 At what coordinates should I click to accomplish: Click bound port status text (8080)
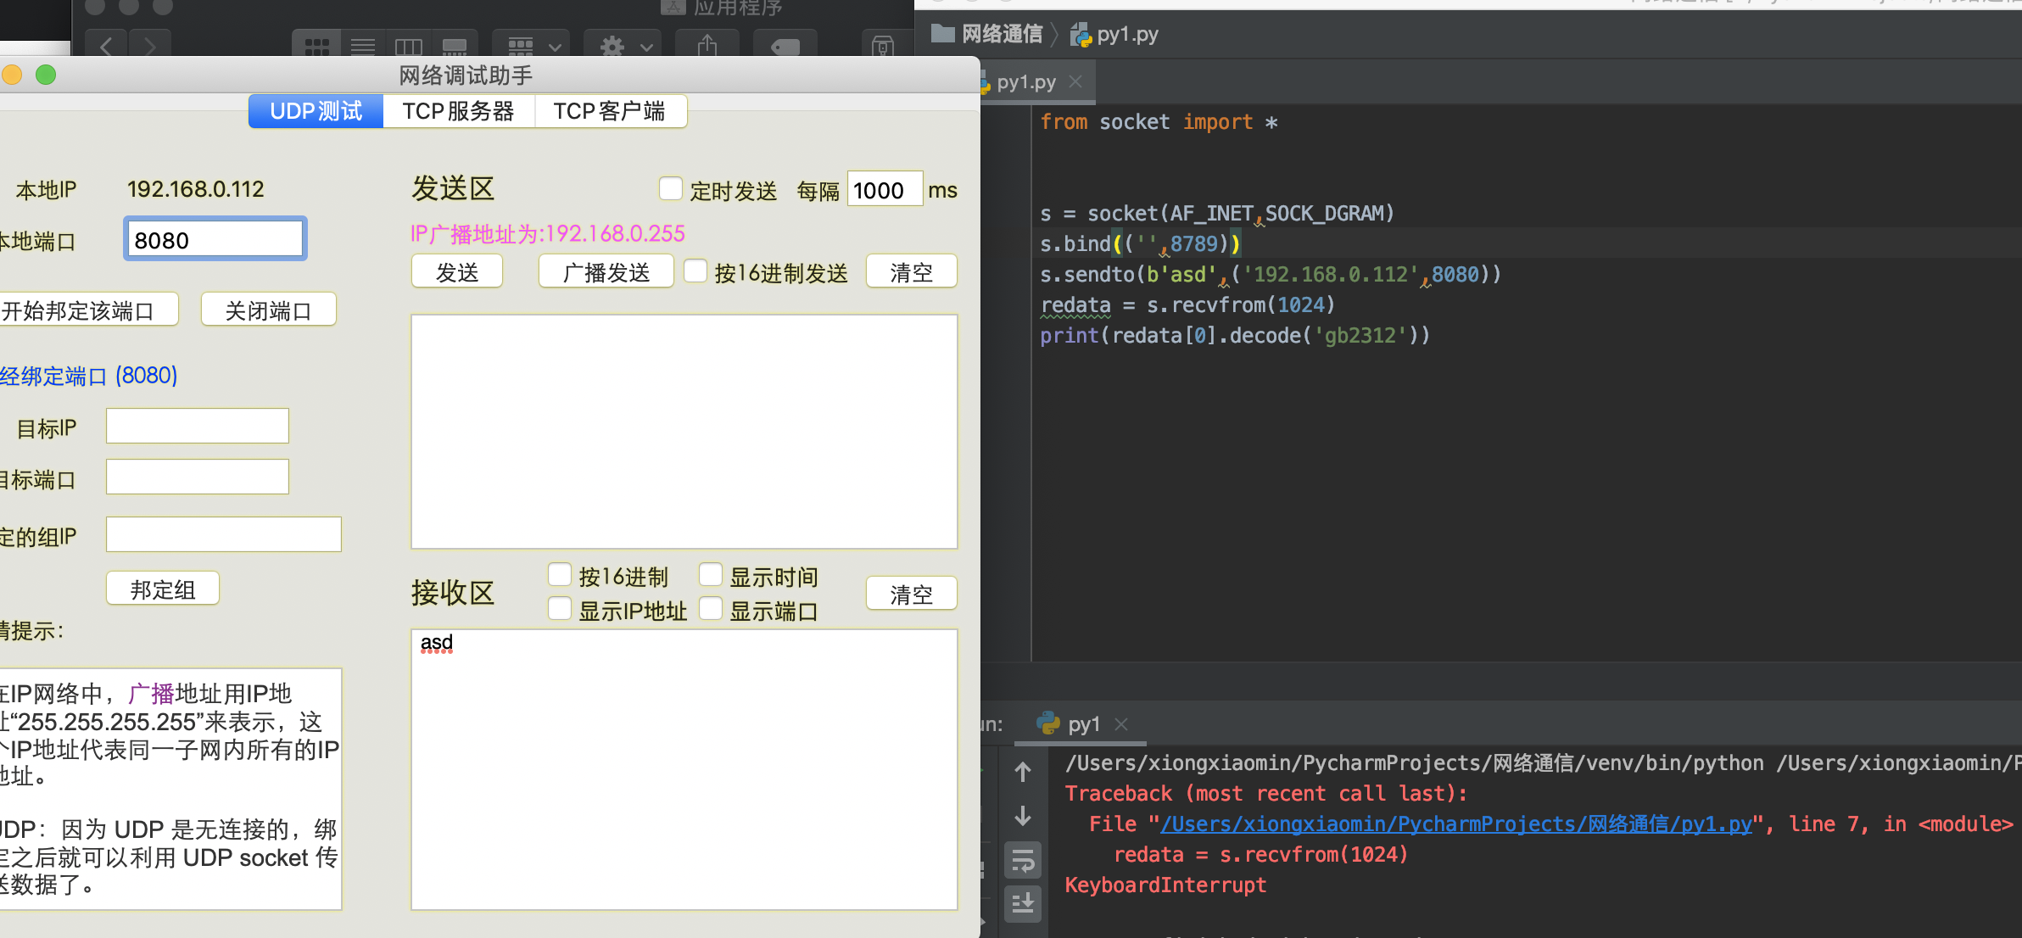[88, 376]
